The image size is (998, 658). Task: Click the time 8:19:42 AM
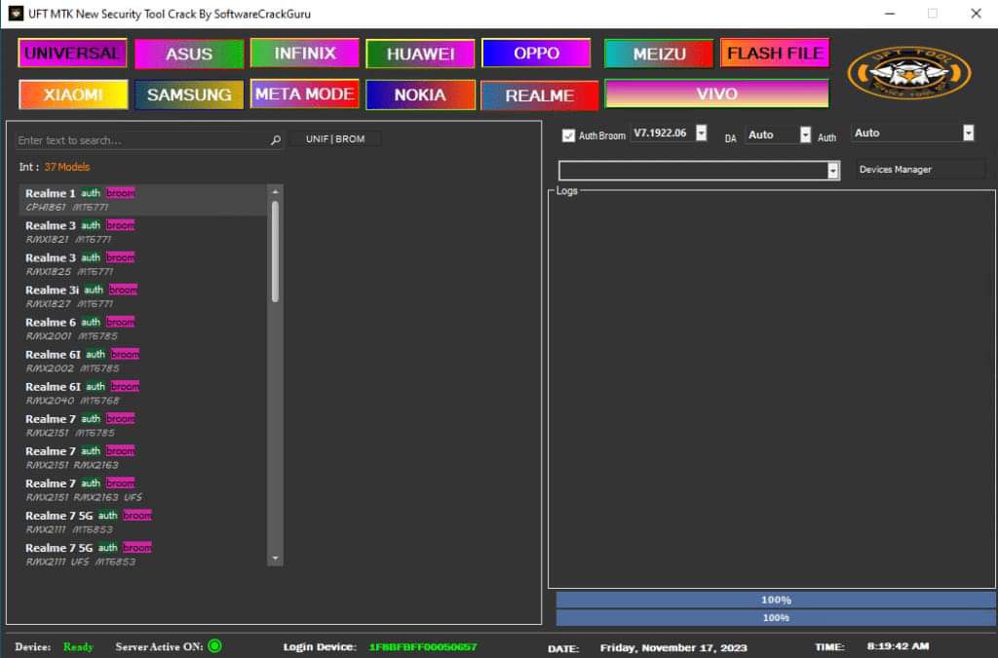[x=898, y=646]
